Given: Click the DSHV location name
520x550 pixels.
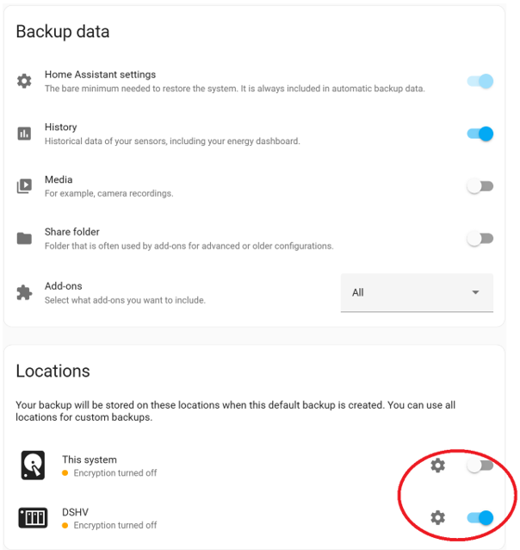Looking at the screenshot, I should tap(76, 512).
